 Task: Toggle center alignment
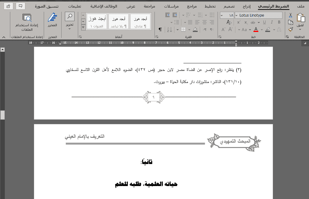click(x=205, y=22)
